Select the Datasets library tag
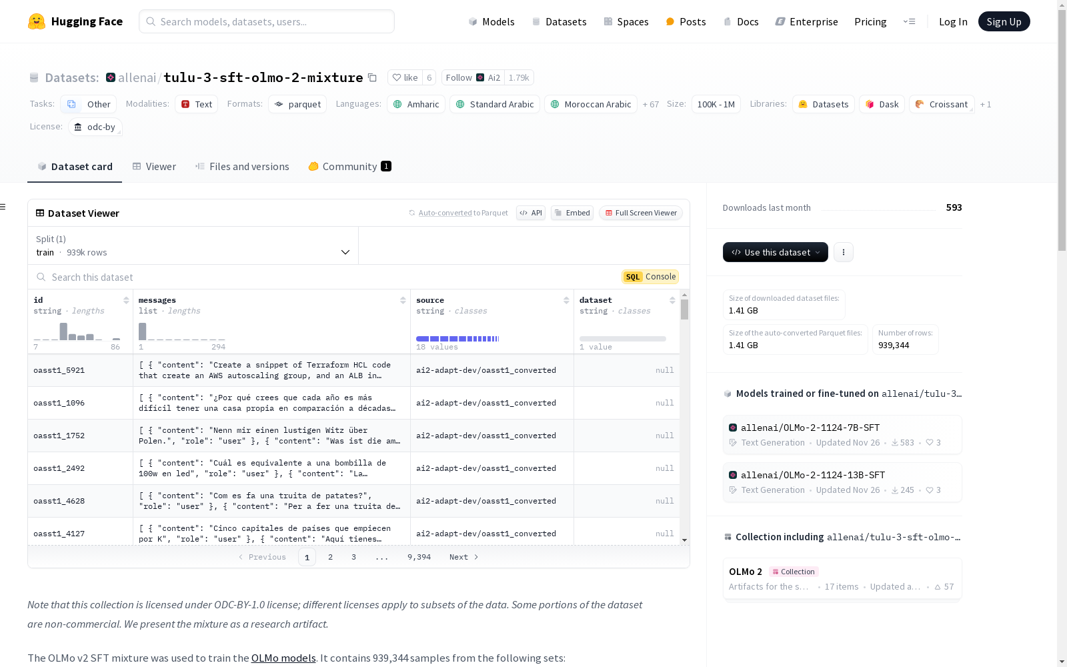This screenshot has height=667, width=1067. click(824, 104)
